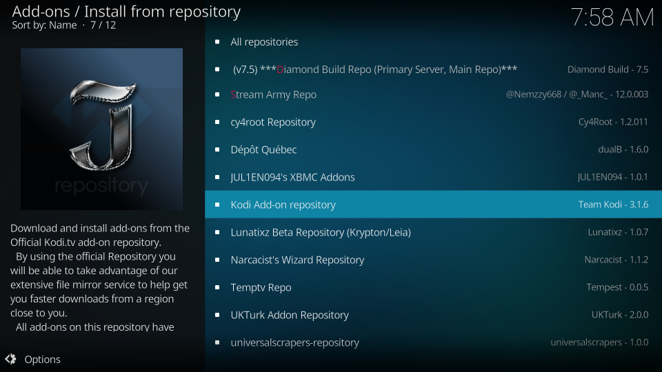
Task: Click the Options gear icon
Action: click(x=10, y=359)
